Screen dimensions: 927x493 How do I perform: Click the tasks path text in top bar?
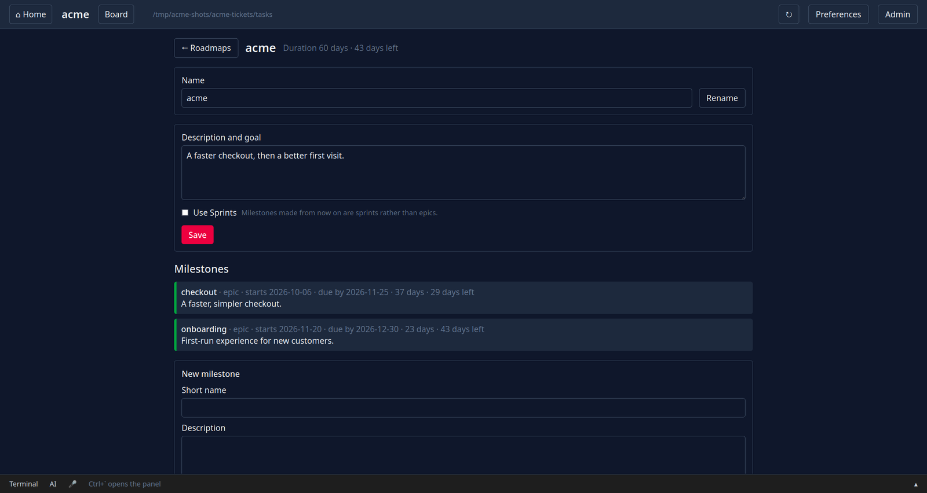coord(213,14)
